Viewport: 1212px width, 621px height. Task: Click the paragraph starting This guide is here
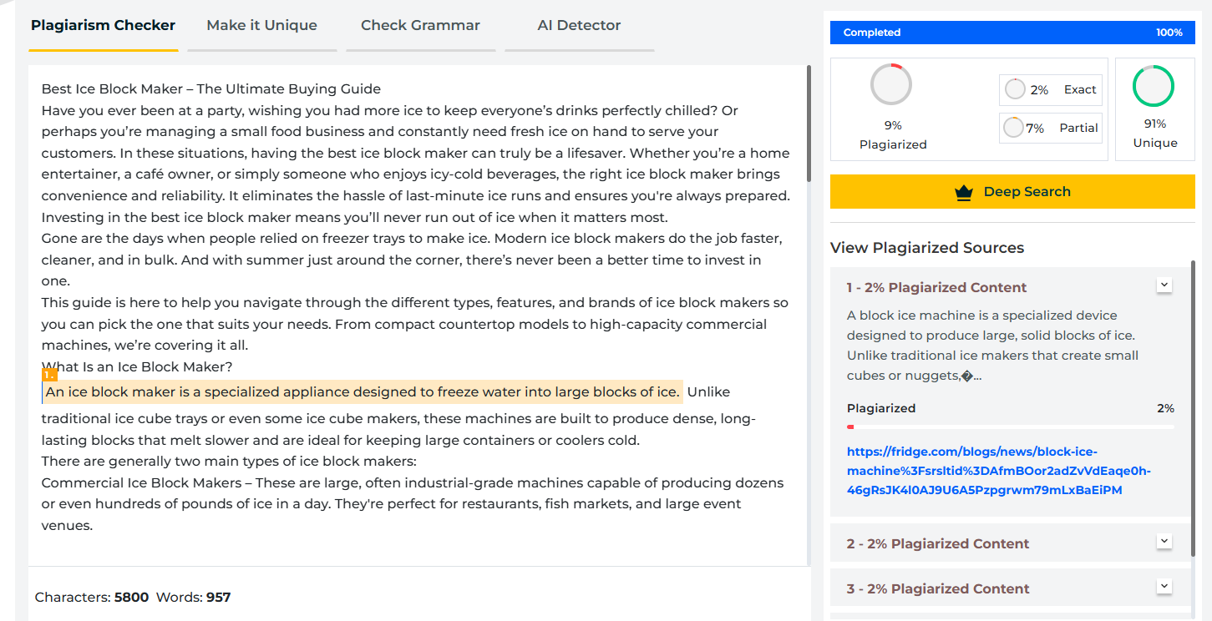point(415,324)
